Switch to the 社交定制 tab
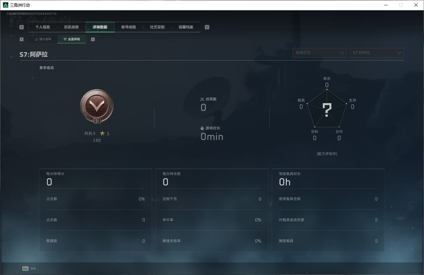 click(x=157, y=27)
